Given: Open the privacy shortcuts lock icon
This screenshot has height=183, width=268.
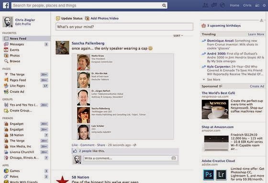Looking at the screenshot, I should click(x=257, y=5).
